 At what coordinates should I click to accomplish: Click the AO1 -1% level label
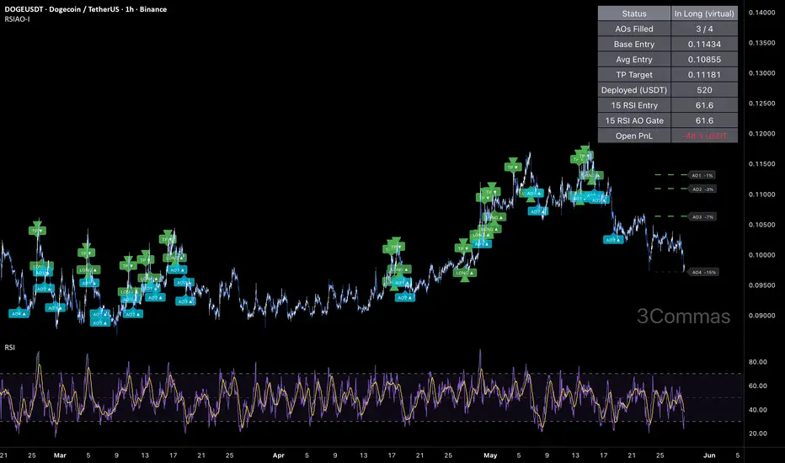tap(702, 176)
